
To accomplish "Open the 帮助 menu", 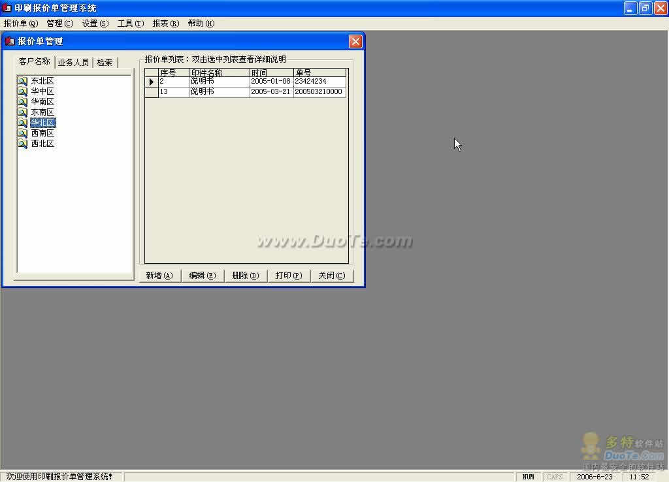I will [201, 24].
